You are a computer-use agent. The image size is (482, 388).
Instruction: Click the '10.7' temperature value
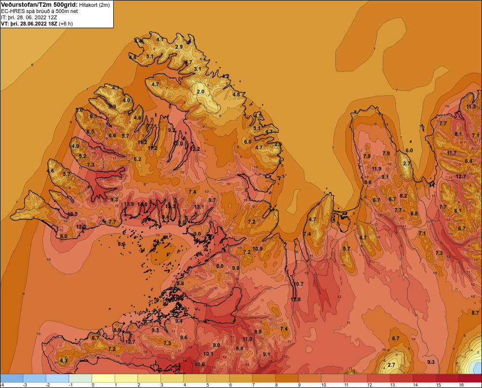(x=298, y=284)
